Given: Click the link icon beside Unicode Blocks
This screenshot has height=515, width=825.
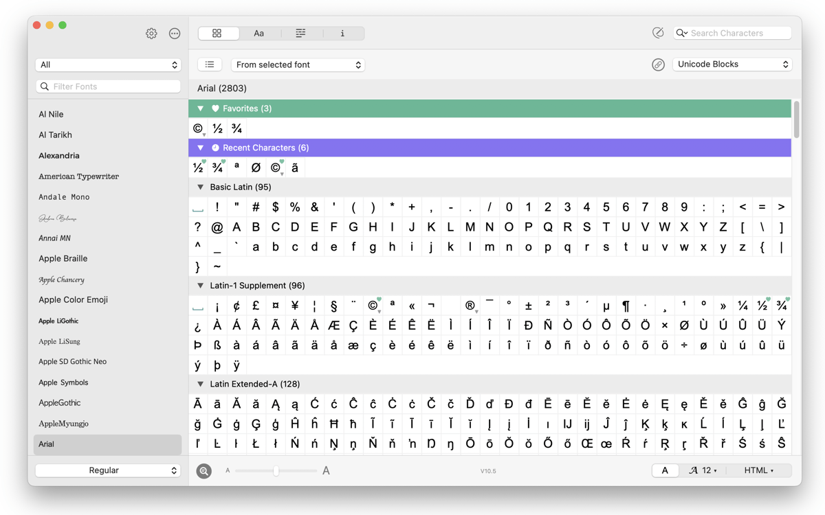Looking at the screenshot, I should tap(658, 65).
